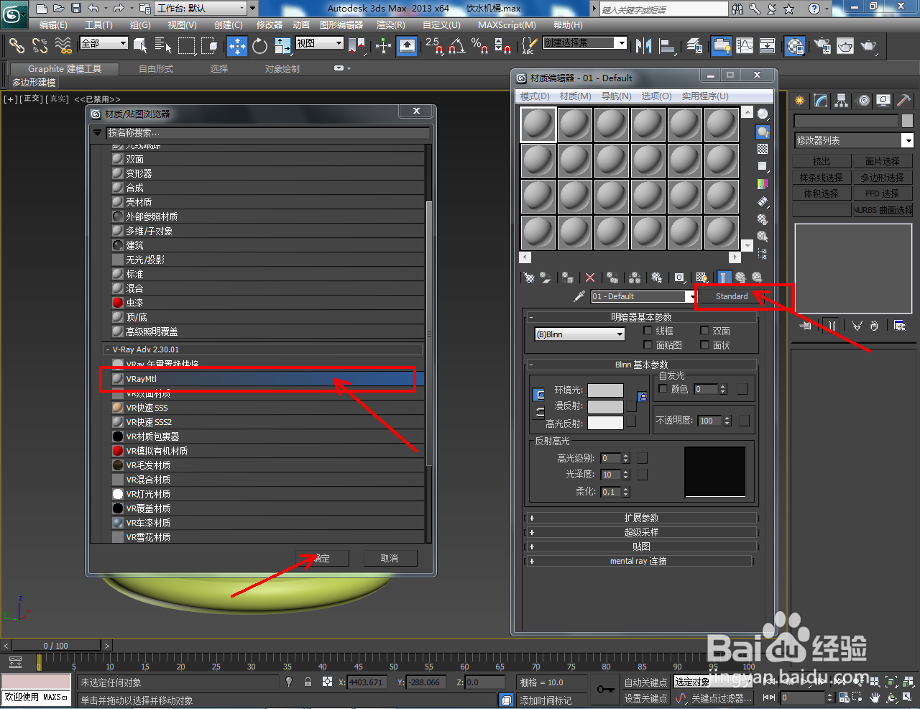
Task: Click Go to Parent icon
Action: [x=740, y=278]
